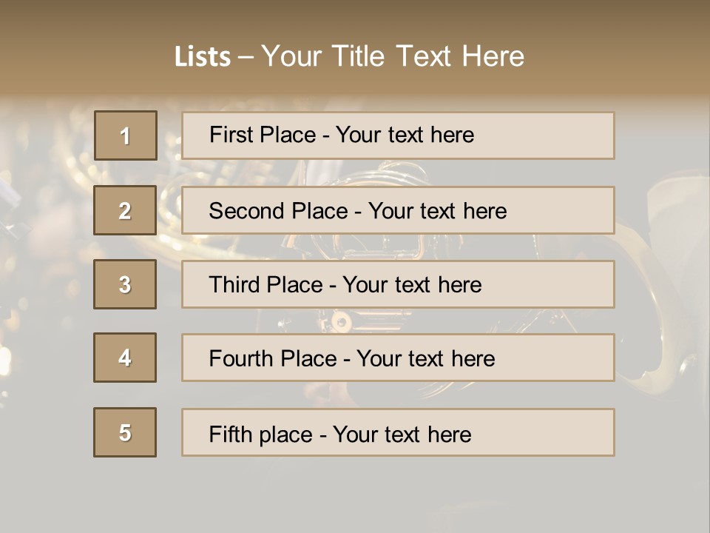710x533 pixels.
Task: Click 'Your text here' in Fifth place row
Action: click(x=402, y=434)
